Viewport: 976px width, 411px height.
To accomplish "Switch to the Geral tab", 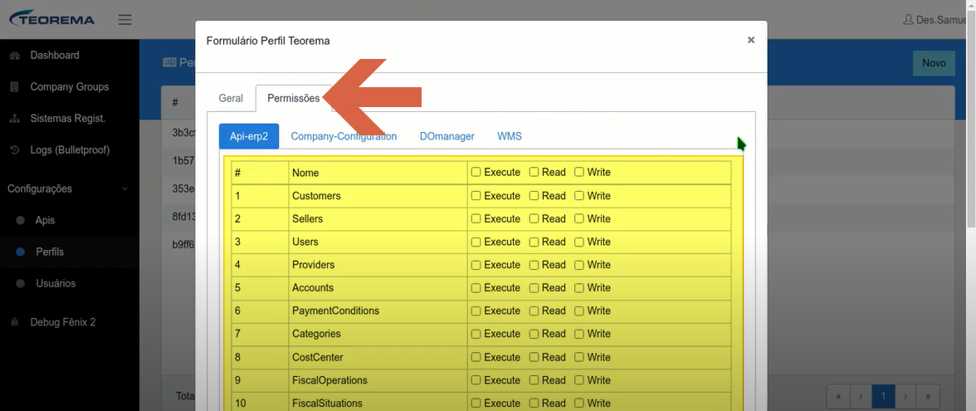I will click(231, 98).
